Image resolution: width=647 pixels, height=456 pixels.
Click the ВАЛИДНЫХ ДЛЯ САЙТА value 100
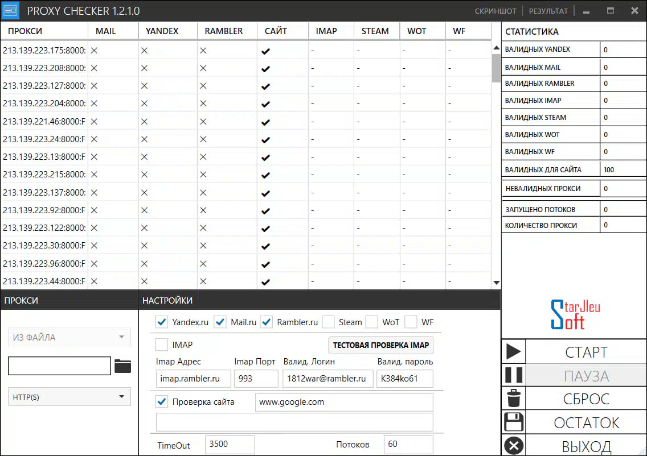tap(609, 169)
